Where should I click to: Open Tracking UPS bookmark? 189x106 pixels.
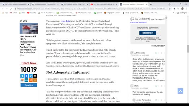click(150, 13)
